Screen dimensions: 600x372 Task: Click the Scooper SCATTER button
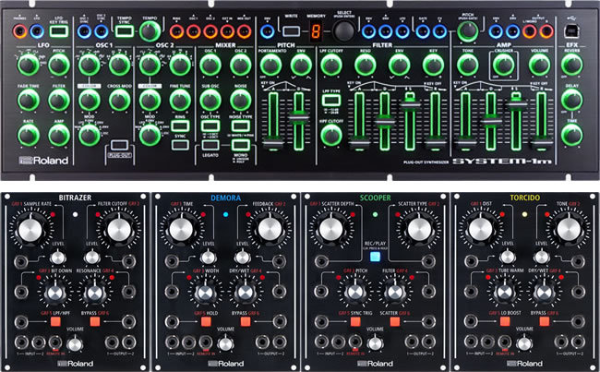click(395, 321)
